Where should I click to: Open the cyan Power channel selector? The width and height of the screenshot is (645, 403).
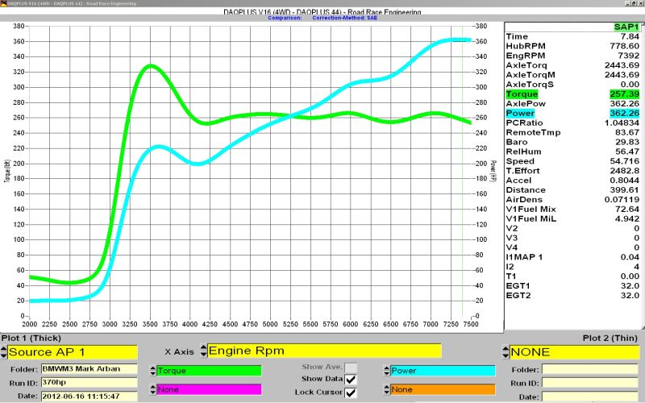(442, 371)
